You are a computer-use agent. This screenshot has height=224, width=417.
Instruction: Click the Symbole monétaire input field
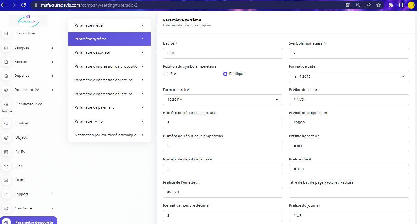click(349, 53)
